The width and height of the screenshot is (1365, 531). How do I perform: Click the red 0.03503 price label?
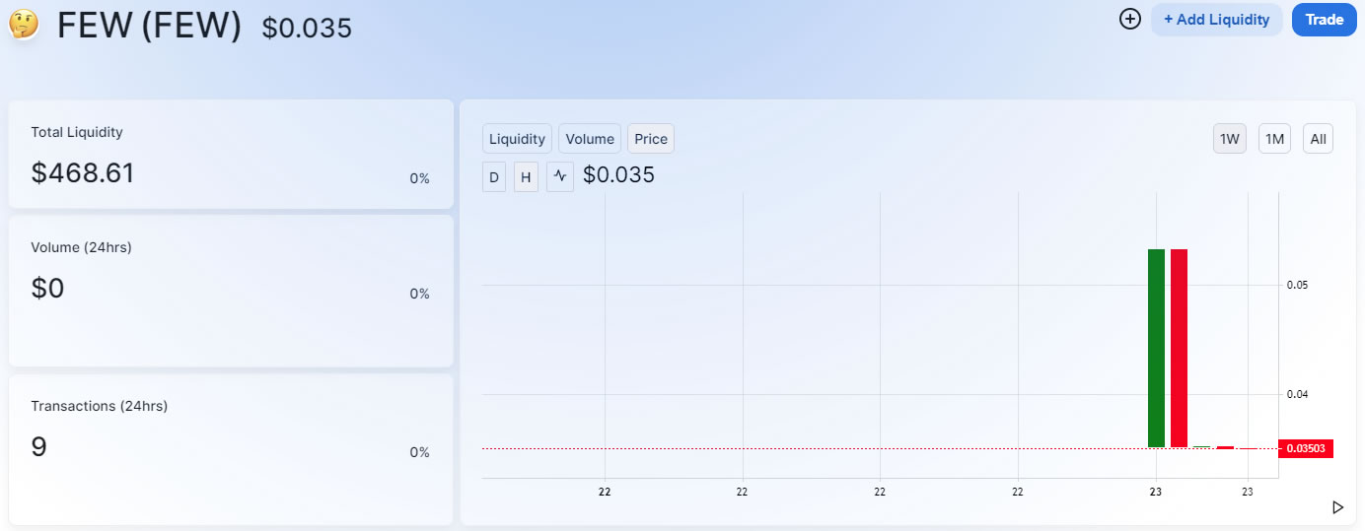1306,448
